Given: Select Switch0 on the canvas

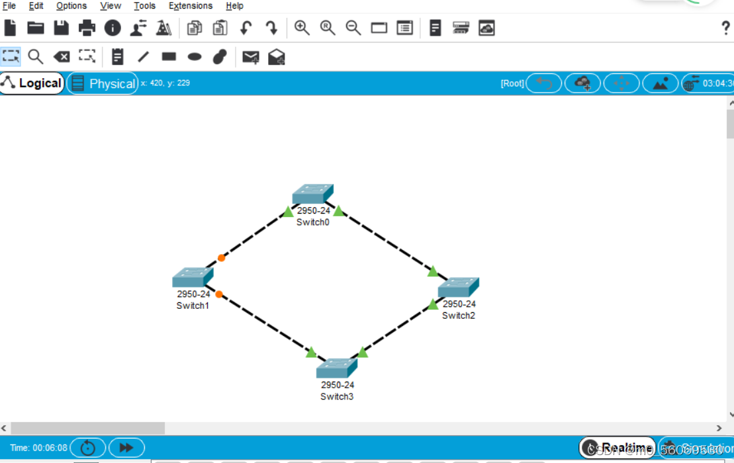Looking at the screenshot, I should 312,195.
